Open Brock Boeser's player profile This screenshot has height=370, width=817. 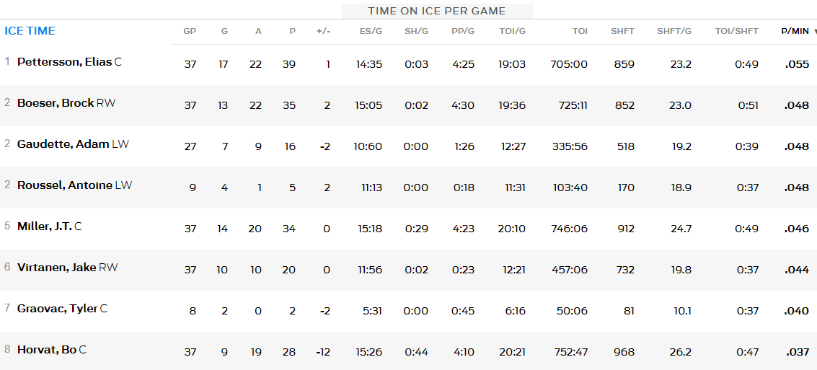click(56, 103)
